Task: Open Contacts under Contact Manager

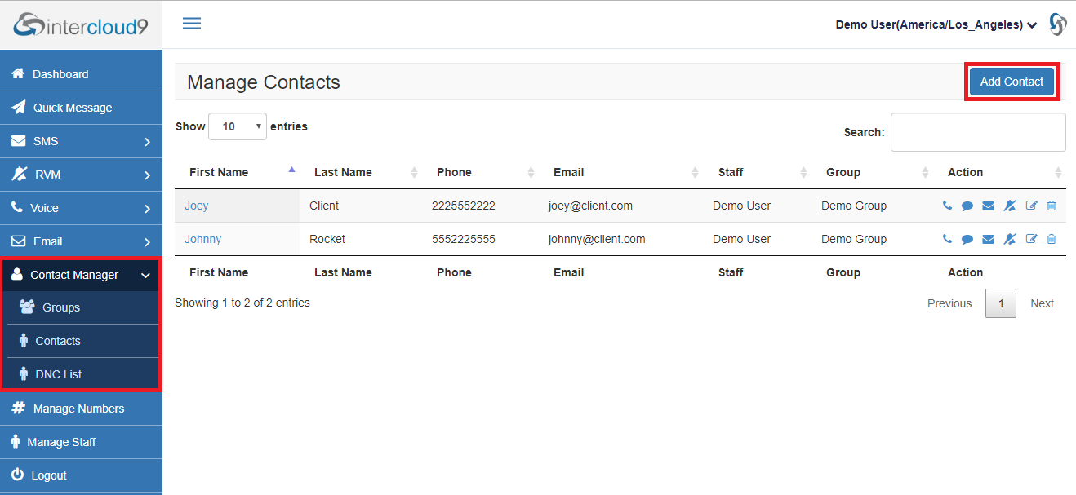Action: pyautogui.click(x=81, y=341)
